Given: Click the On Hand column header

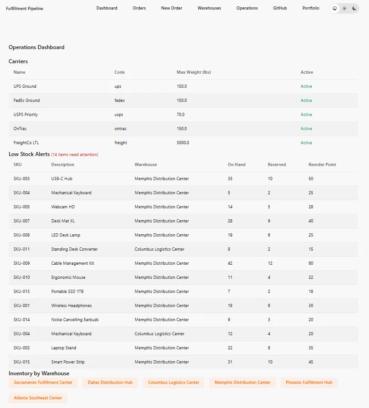Looking at the screenshot, I should (x=237, y=165).
